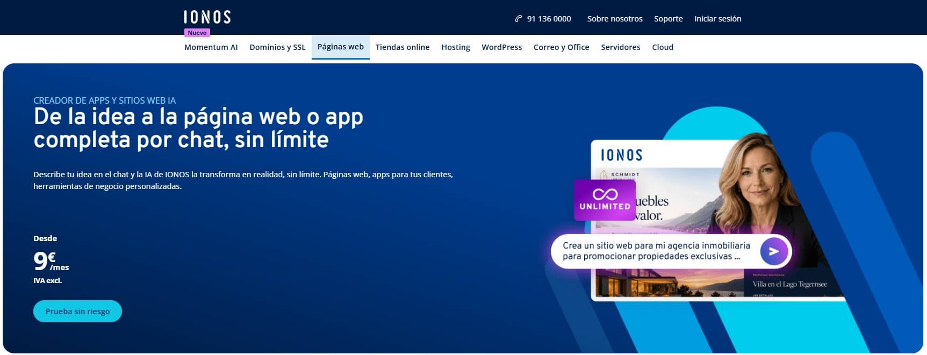Click the purple send arrow in chat prompt
This screenshot has height=355, width=927.
click(774, 251)
